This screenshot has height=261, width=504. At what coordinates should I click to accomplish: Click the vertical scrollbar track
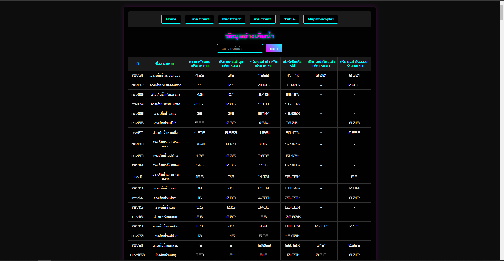point(502,131)
